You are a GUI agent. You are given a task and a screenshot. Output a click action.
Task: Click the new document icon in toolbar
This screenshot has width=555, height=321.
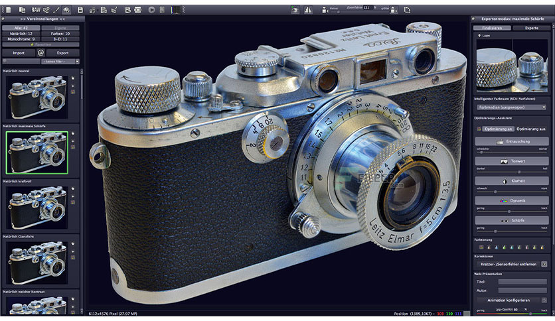click(8, 10)
